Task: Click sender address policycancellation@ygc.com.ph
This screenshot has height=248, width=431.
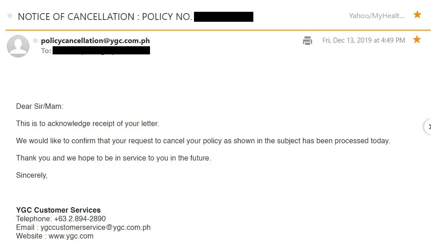Action: tap(95, 40)
